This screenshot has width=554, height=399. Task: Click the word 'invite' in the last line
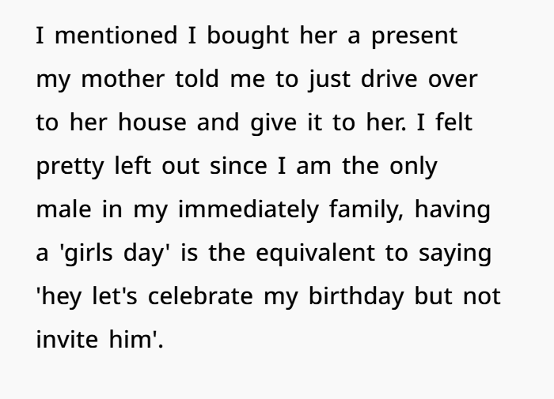coord(69,341)
